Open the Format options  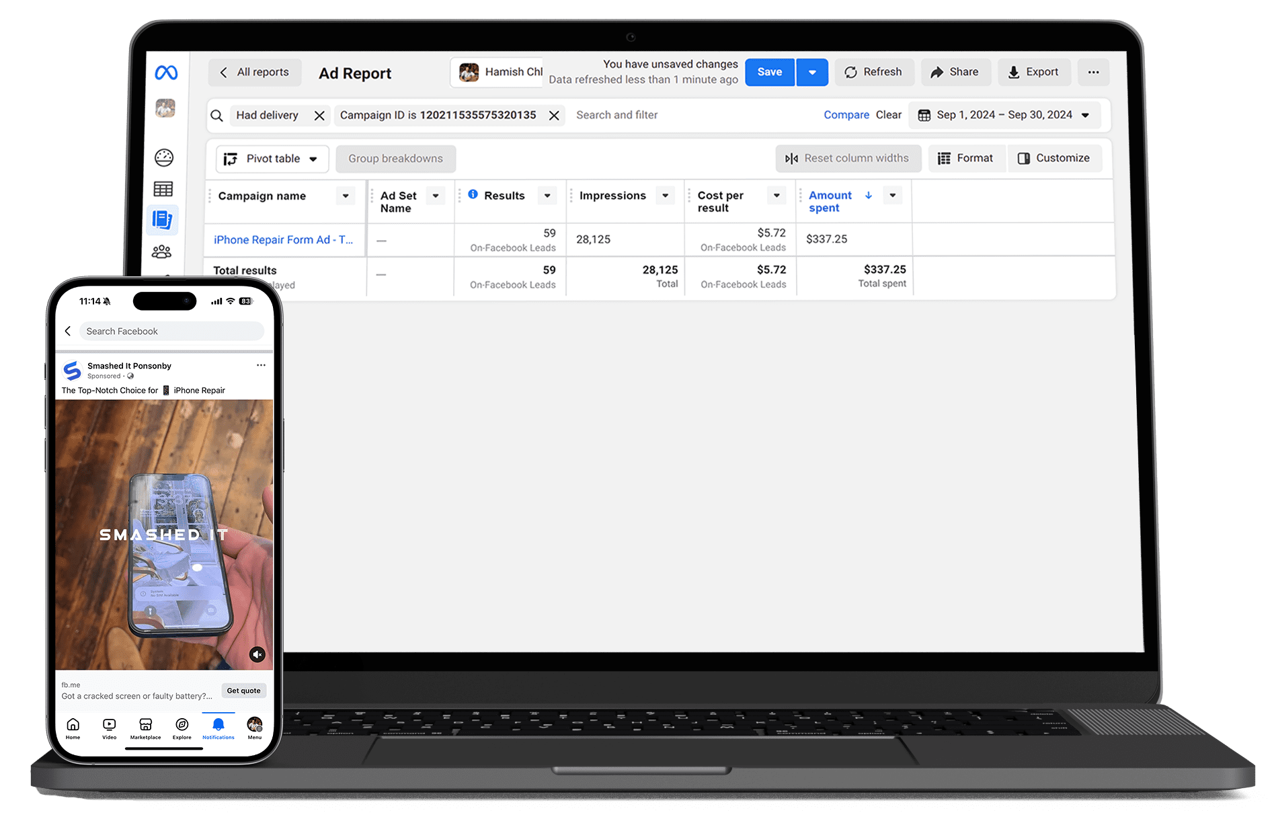pos(966,158)
